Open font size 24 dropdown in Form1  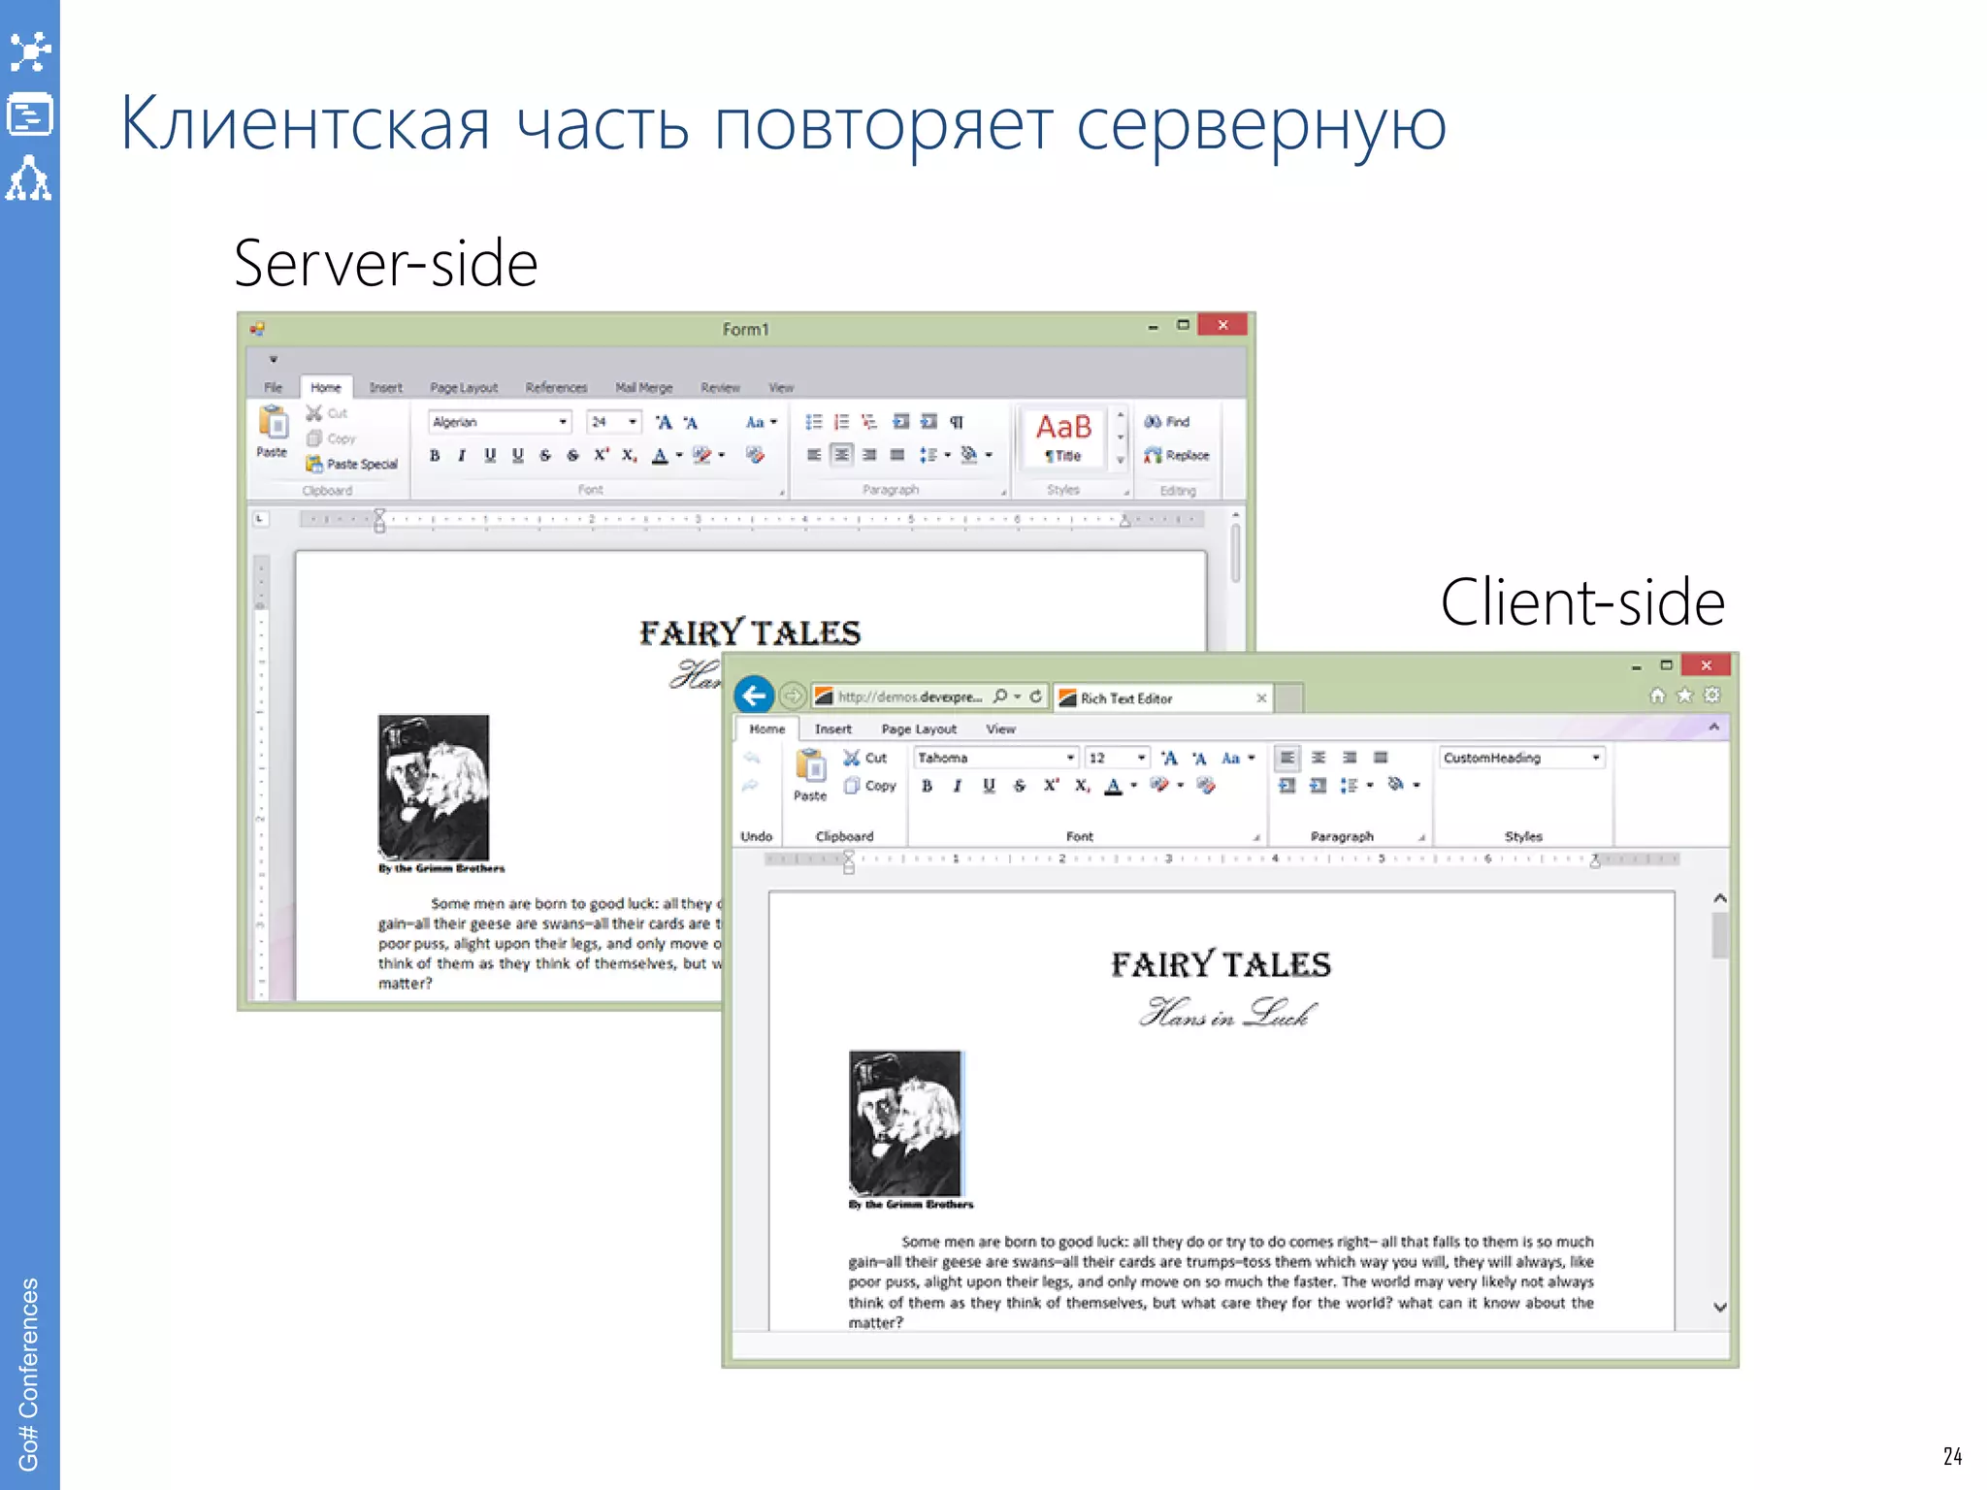(x=633, y=422)
